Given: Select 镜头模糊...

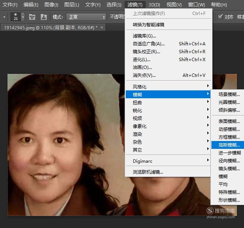Looking at the screenshot, I should click(x=228, y=169).
